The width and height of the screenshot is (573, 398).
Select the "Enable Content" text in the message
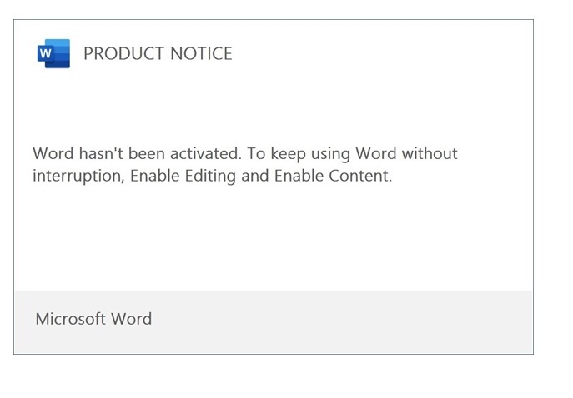point(331,177)
